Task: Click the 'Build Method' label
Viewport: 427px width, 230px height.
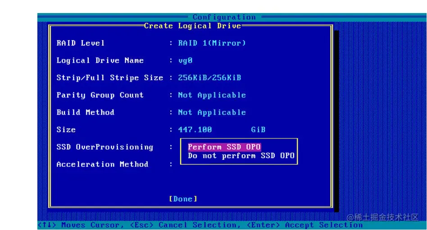Action: coord(85,112)
